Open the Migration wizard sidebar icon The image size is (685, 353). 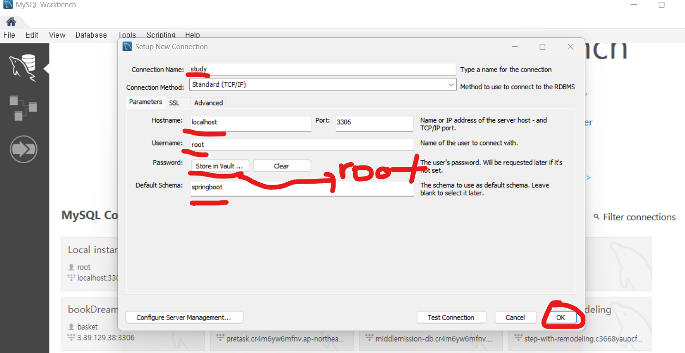point(23,150)
